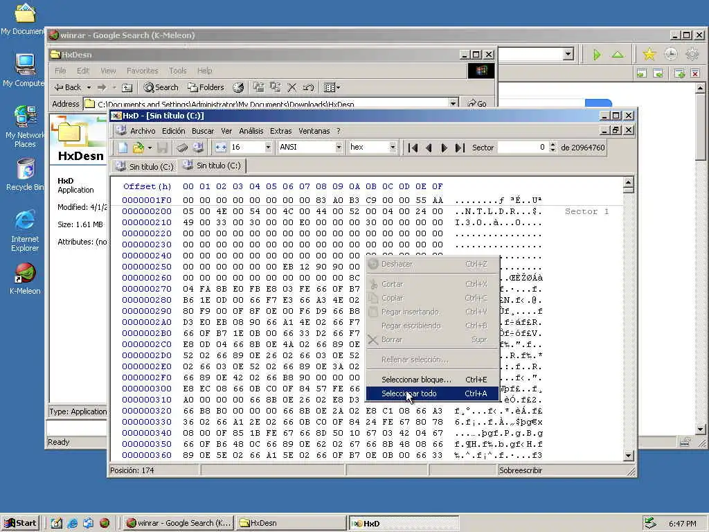
Task: Click the Go button in Explorer
Action: [x=478, y=104]
